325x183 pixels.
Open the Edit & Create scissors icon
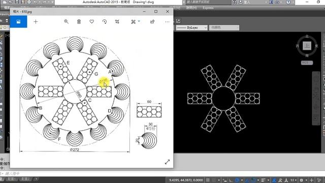133,21
